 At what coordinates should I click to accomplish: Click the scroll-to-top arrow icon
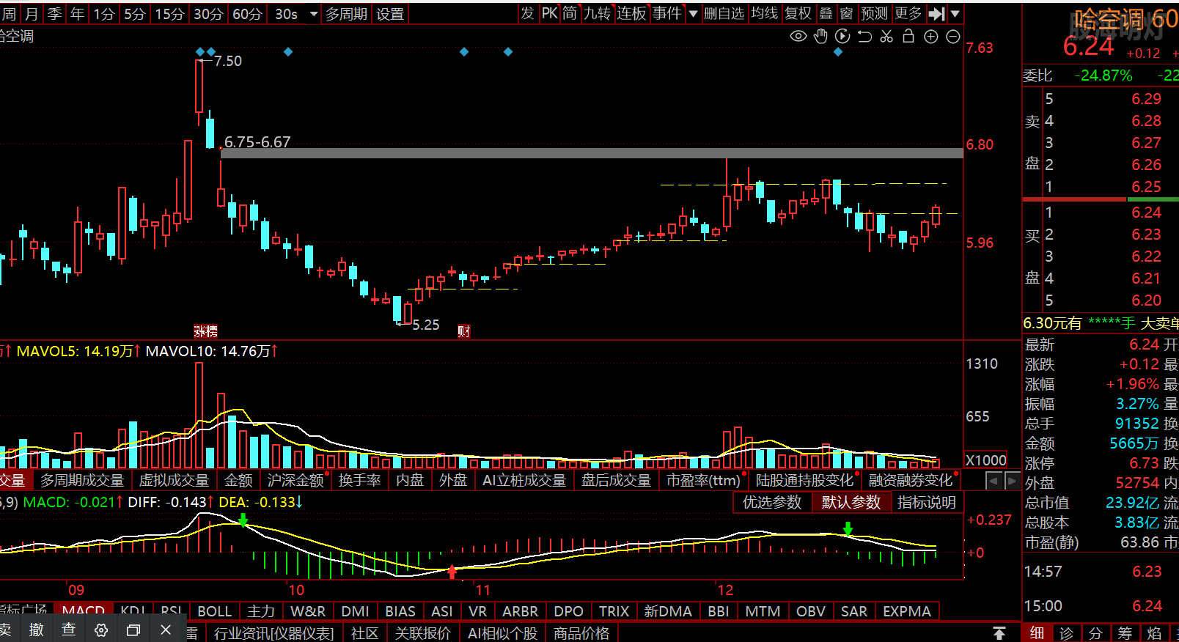coord(999,632)
